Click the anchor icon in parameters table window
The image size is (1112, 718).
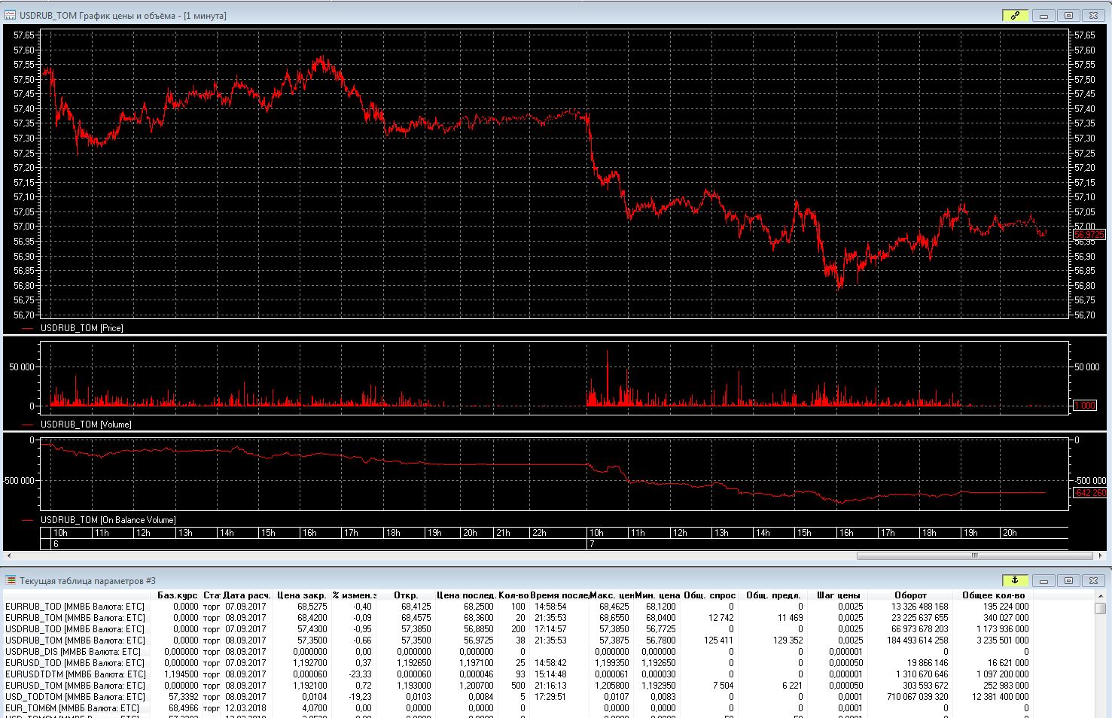point(1014,580)
